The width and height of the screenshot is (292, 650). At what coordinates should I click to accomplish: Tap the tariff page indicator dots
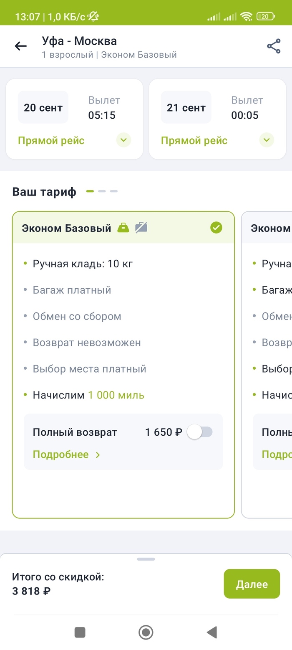coord(102,191)
